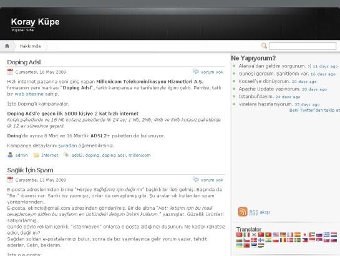Open the Hakkımda page
Viewport: 340px width, 256px height.
(30, 46)
